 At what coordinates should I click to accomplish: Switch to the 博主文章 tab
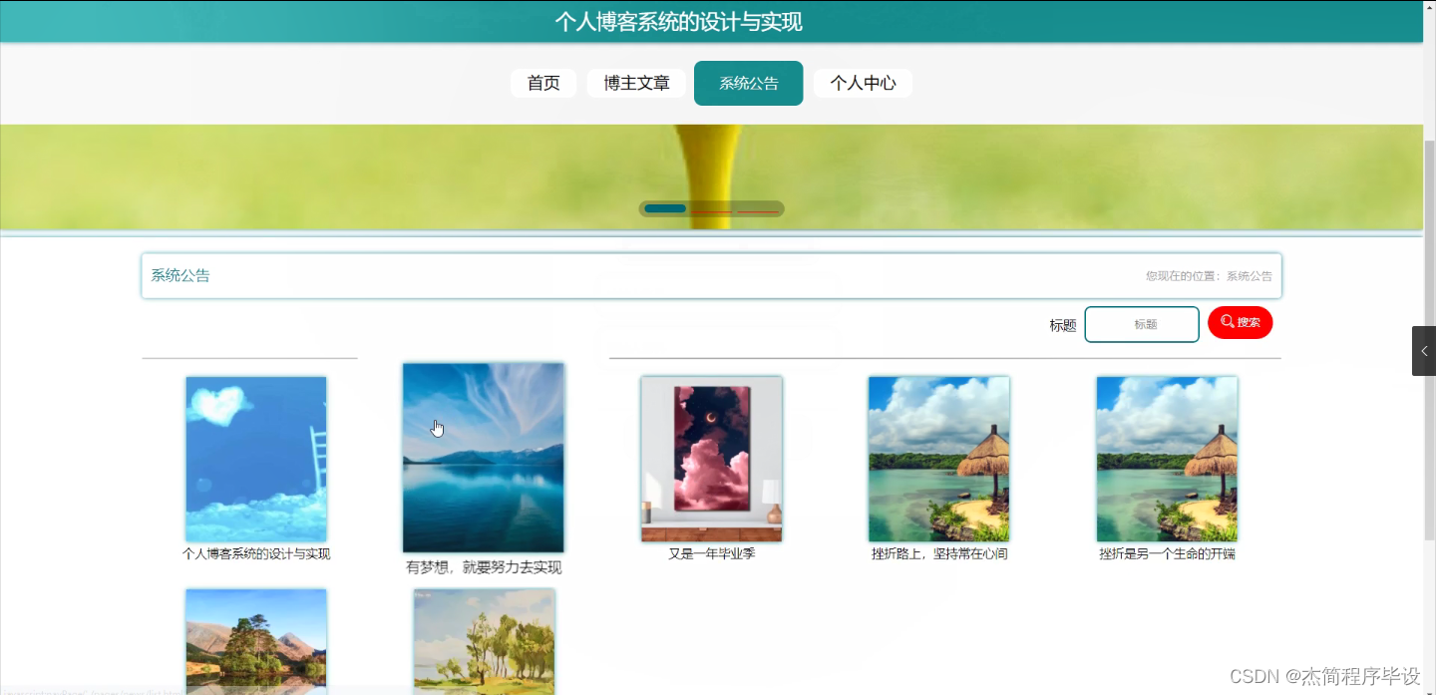click(636, 83)
